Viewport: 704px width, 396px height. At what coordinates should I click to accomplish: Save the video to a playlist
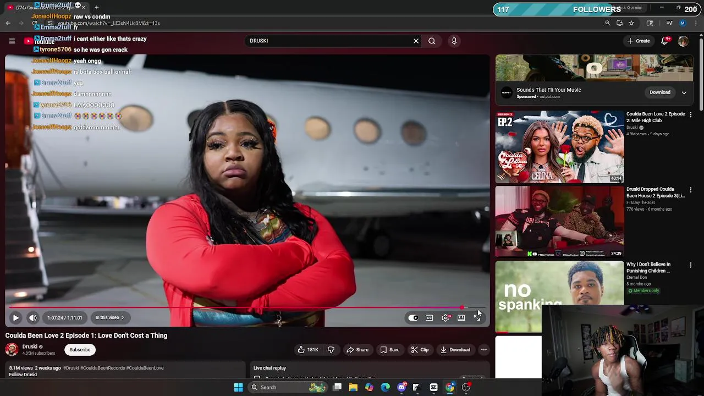click(389, 350)
